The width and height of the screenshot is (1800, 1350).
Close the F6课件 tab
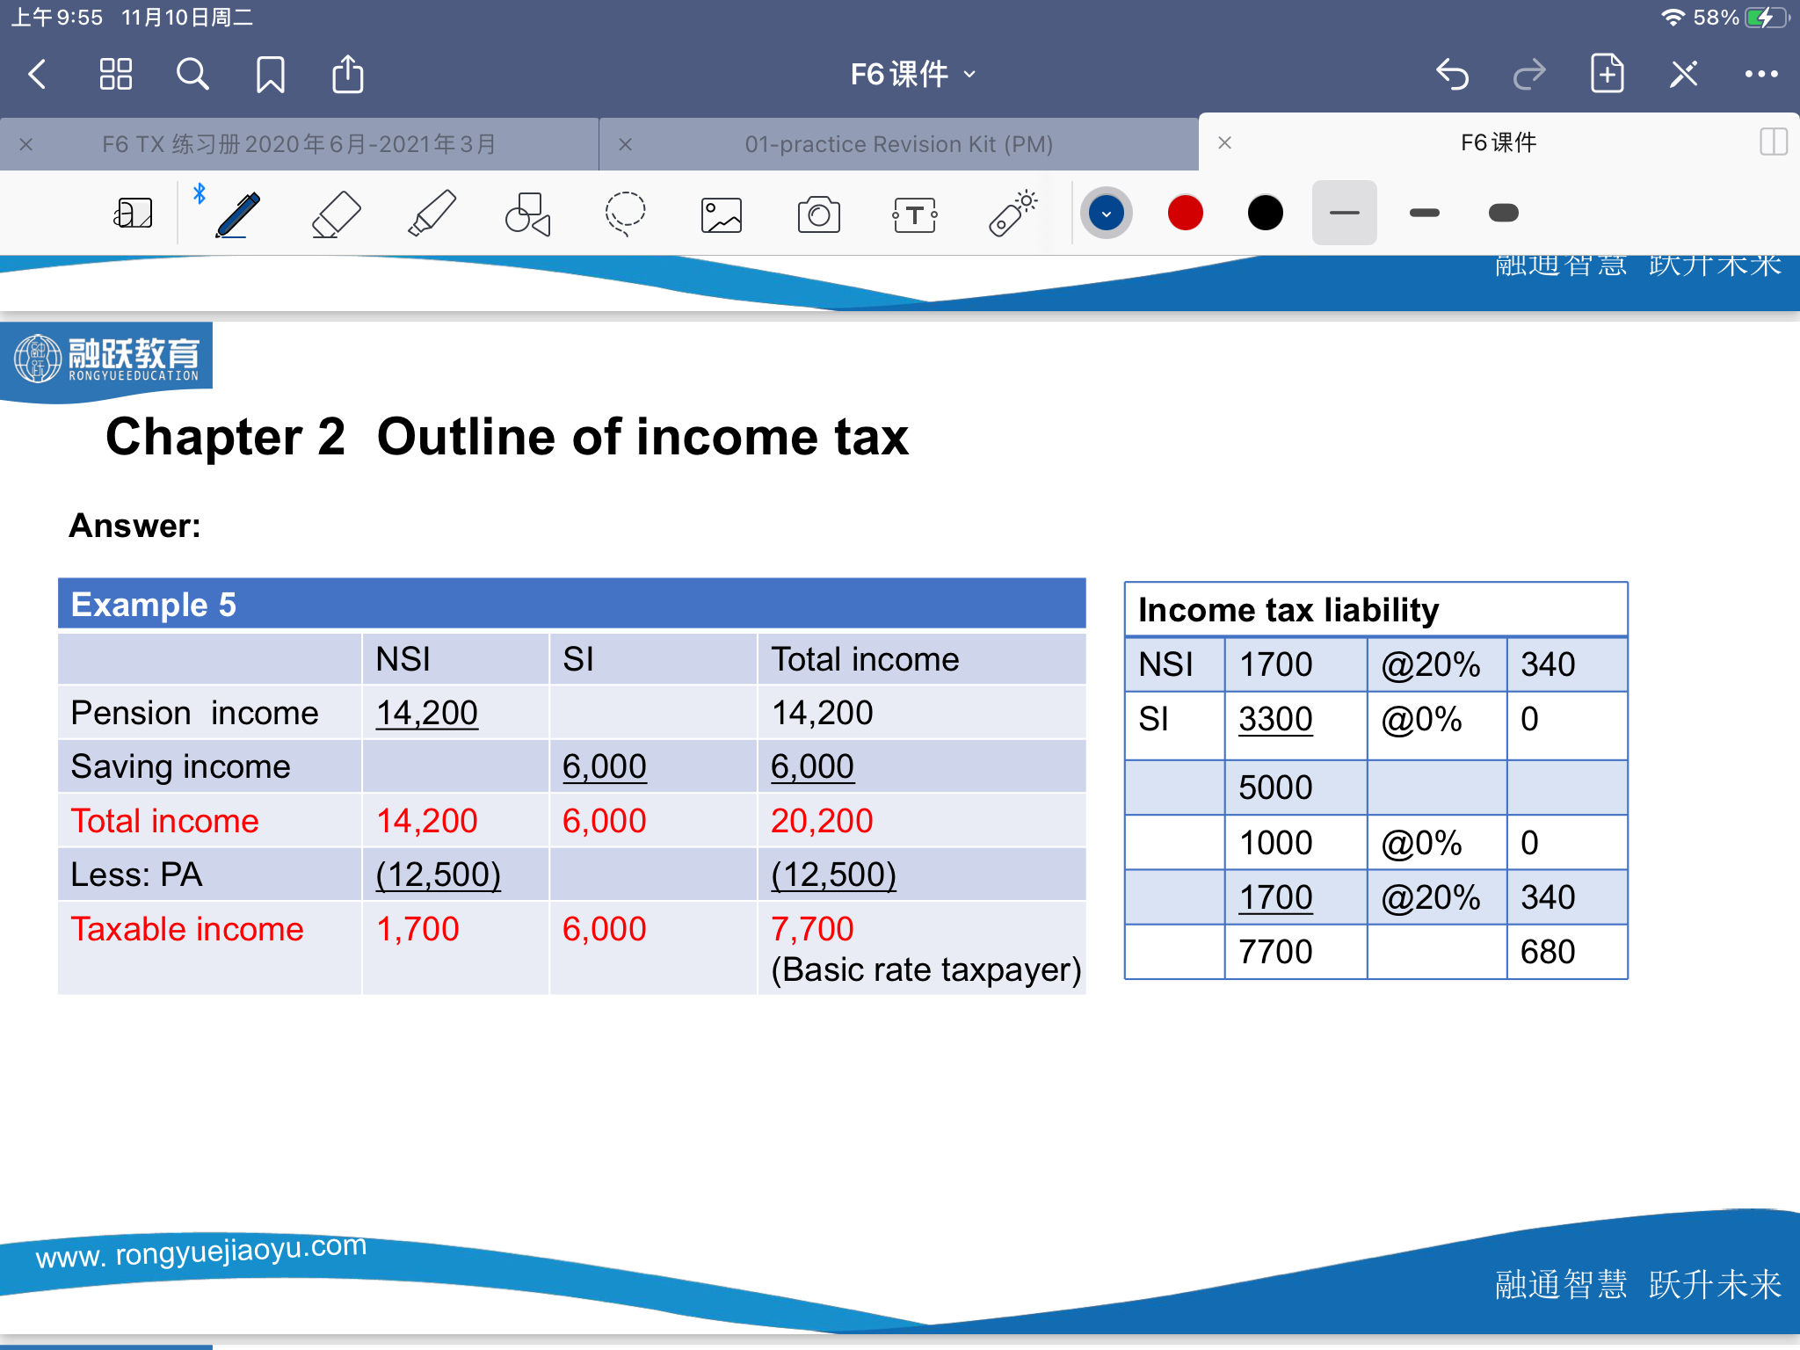1225,142
